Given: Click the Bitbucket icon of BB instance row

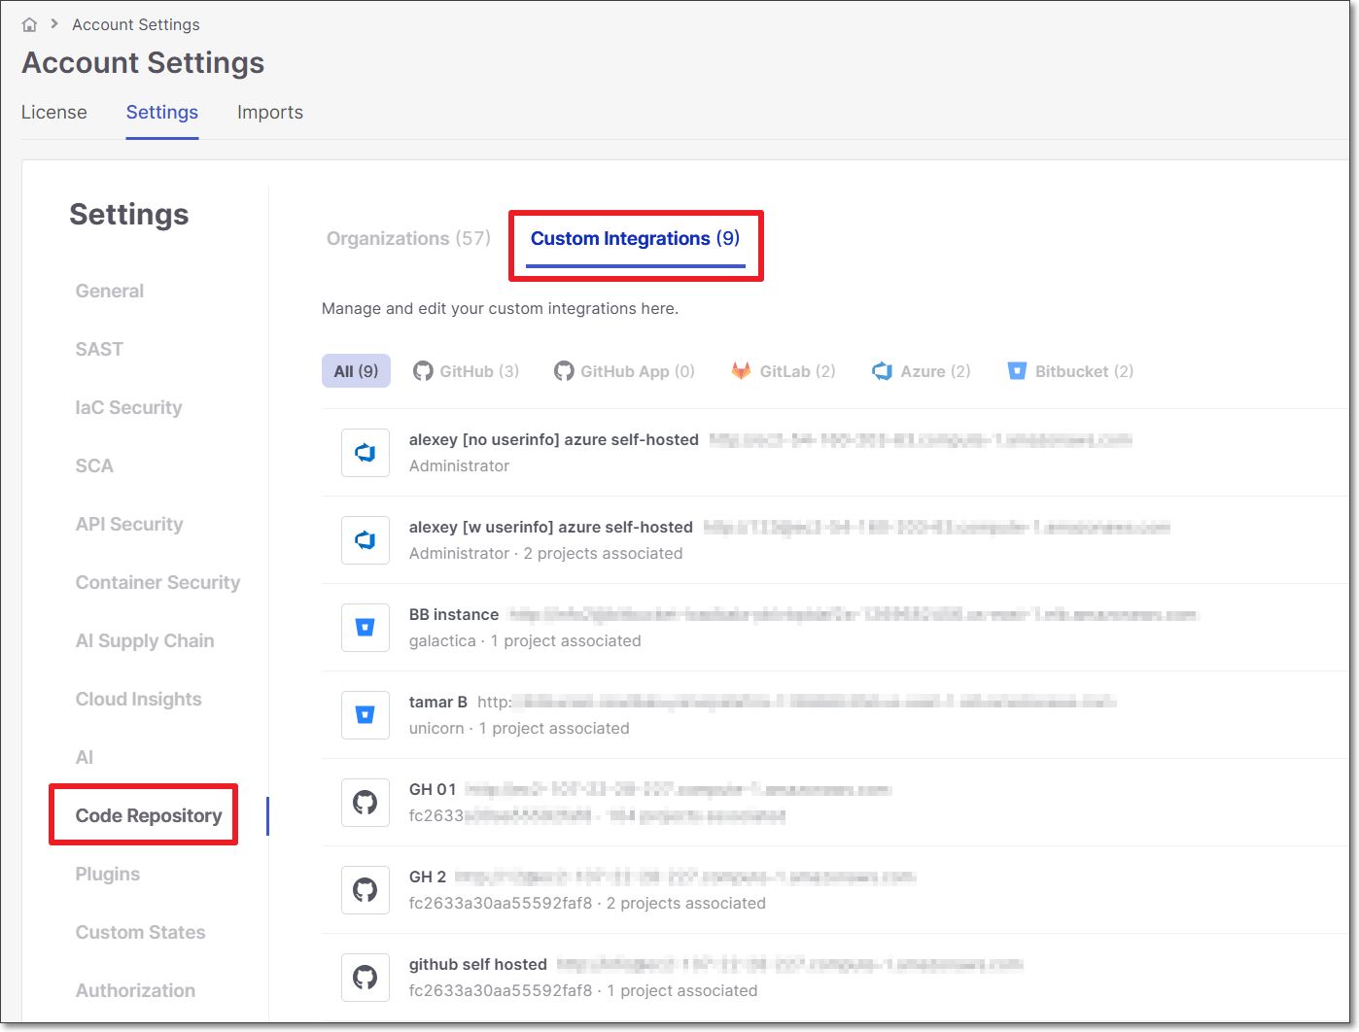Looking at the screenshot, I should click(366, 628).
